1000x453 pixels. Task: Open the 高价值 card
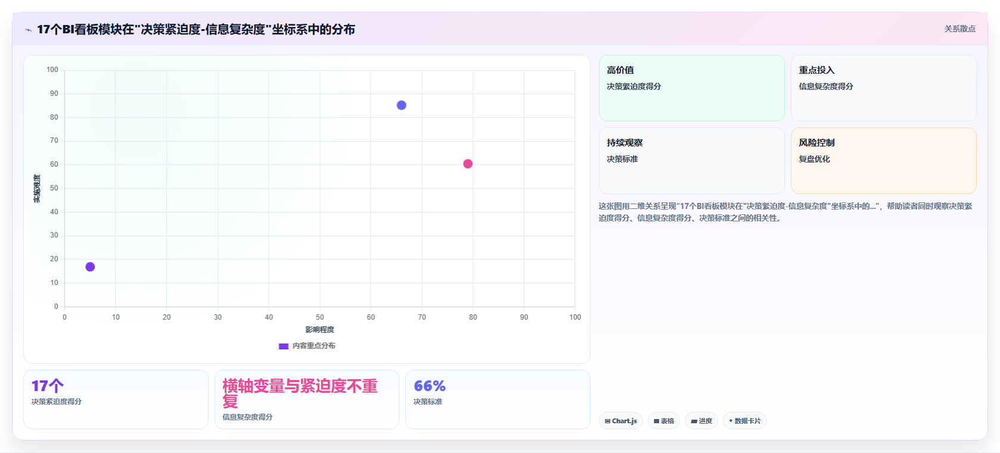click(692, 88)
